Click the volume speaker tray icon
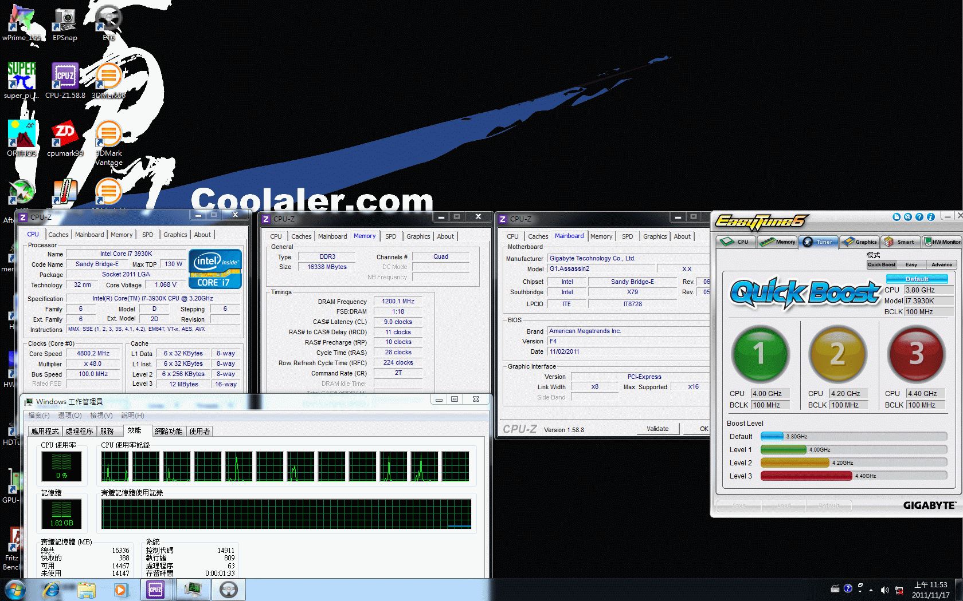The image size is (963, 601). click(885, 590)
